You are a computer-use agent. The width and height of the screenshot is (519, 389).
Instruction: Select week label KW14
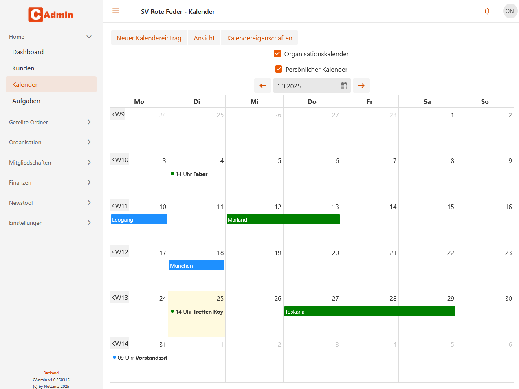120,344
